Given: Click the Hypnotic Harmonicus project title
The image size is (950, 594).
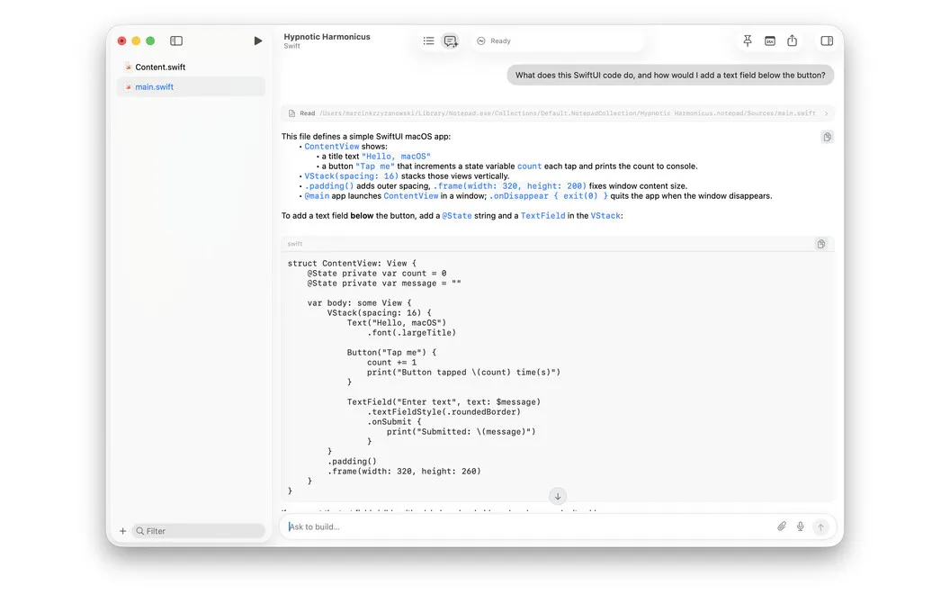Looking at the screenshot, I should (327, 36).
